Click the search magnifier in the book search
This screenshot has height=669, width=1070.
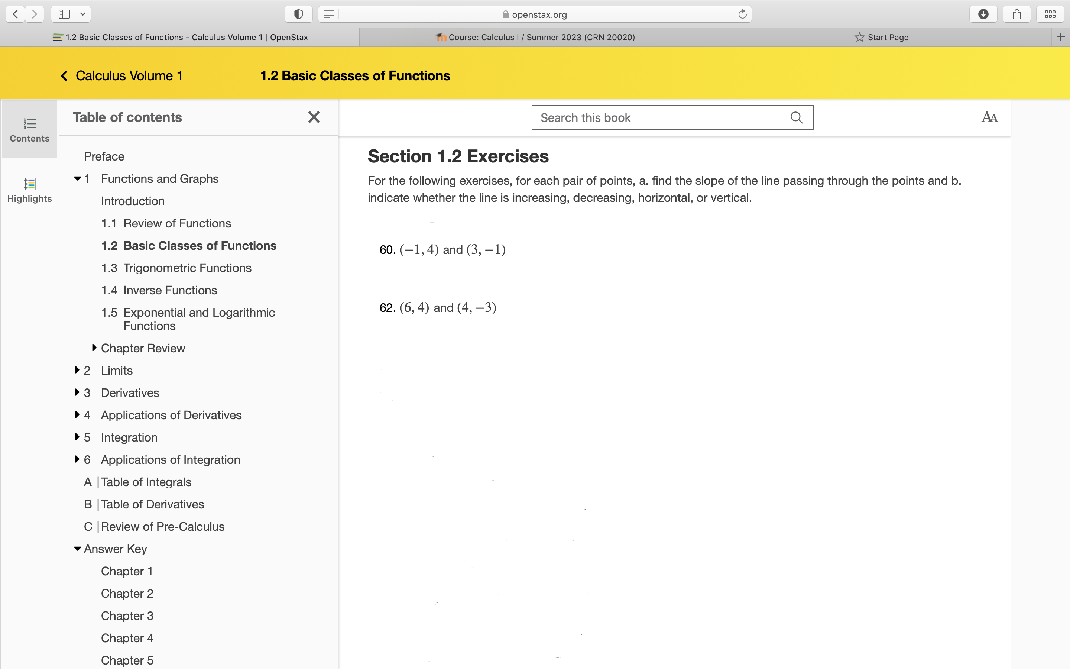pos(796,117)
